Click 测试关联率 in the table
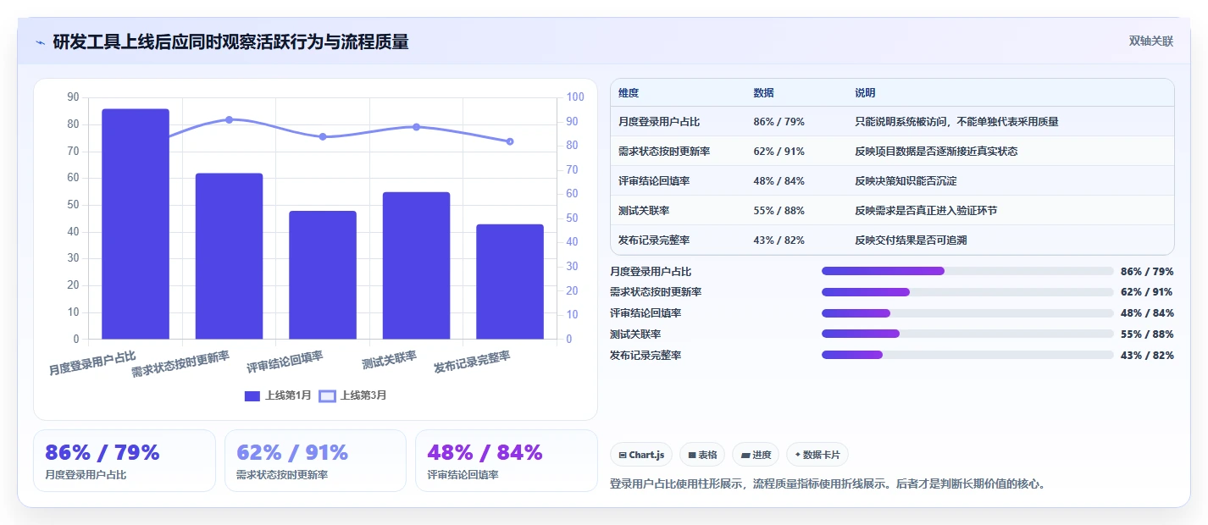The width and height of the screenshot is (1208, 525). [x=644, y=211]
